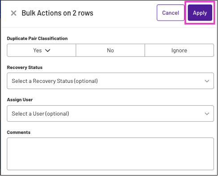Viewport: 218px width, 176px height.
Task: Choose No for Duplicate Pair Classification
Action: click(111, 50)
